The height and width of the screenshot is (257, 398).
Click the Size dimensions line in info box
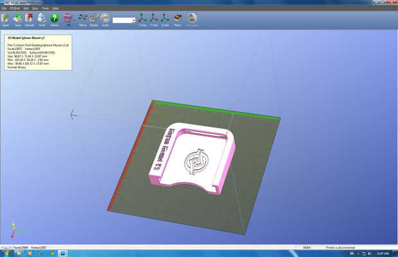pyautogui.click(x=28, y=56)
